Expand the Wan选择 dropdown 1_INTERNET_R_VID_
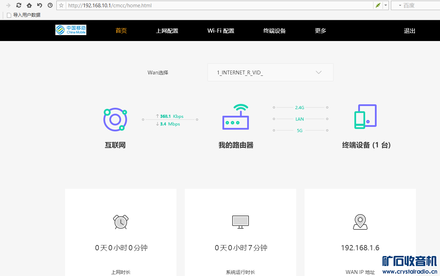The image size is (440, 276). coord(270,72)
